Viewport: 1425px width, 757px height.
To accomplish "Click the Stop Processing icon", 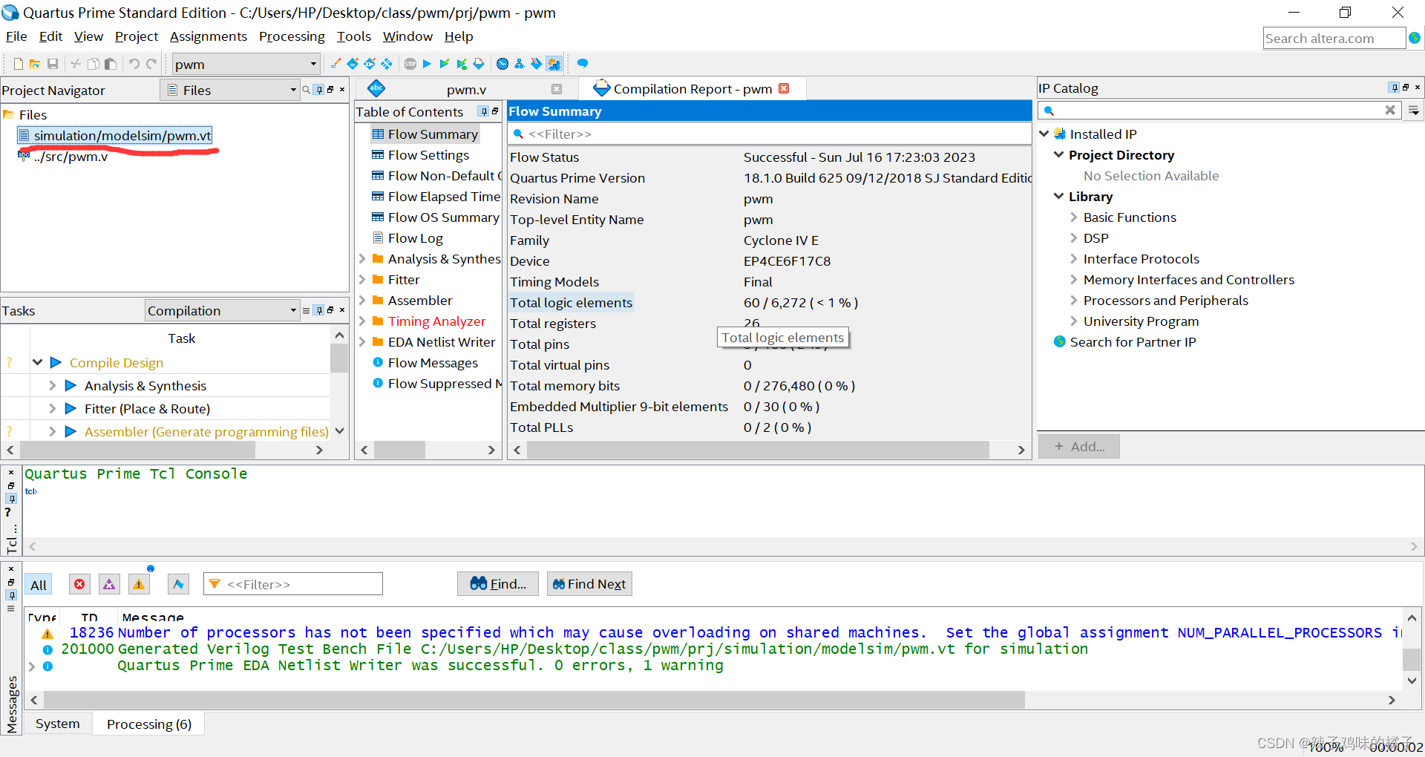I will [x=410, y=64].
